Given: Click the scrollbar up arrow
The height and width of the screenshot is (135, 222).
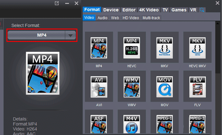Looking at the screenshot, I should pyautogui.click(x=218, y=24).
